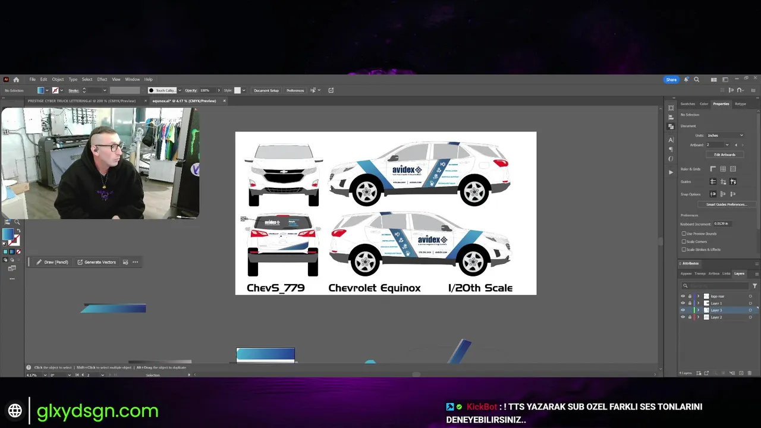This screenshot has height=428, width=761.
Task: Open the notifications bell icon
Action: pyautogui.click(x=686, y=79)
